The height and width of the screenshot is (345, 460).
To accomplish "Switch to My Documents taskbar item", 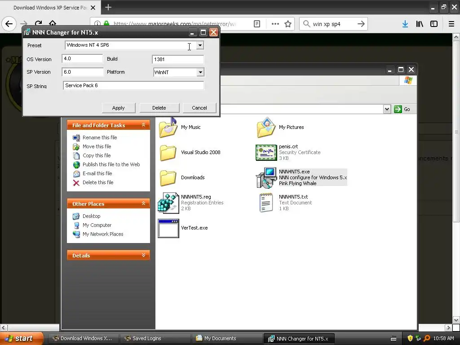I will pyautogui.click(x=227, y=338).
